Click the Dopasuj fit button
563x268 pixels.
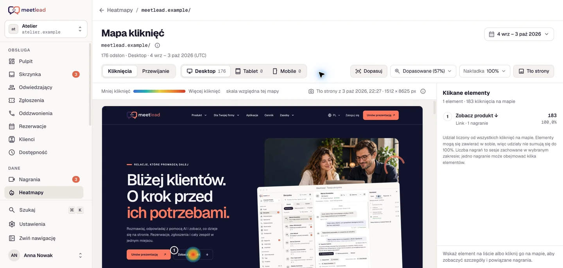tap(369, 71)
